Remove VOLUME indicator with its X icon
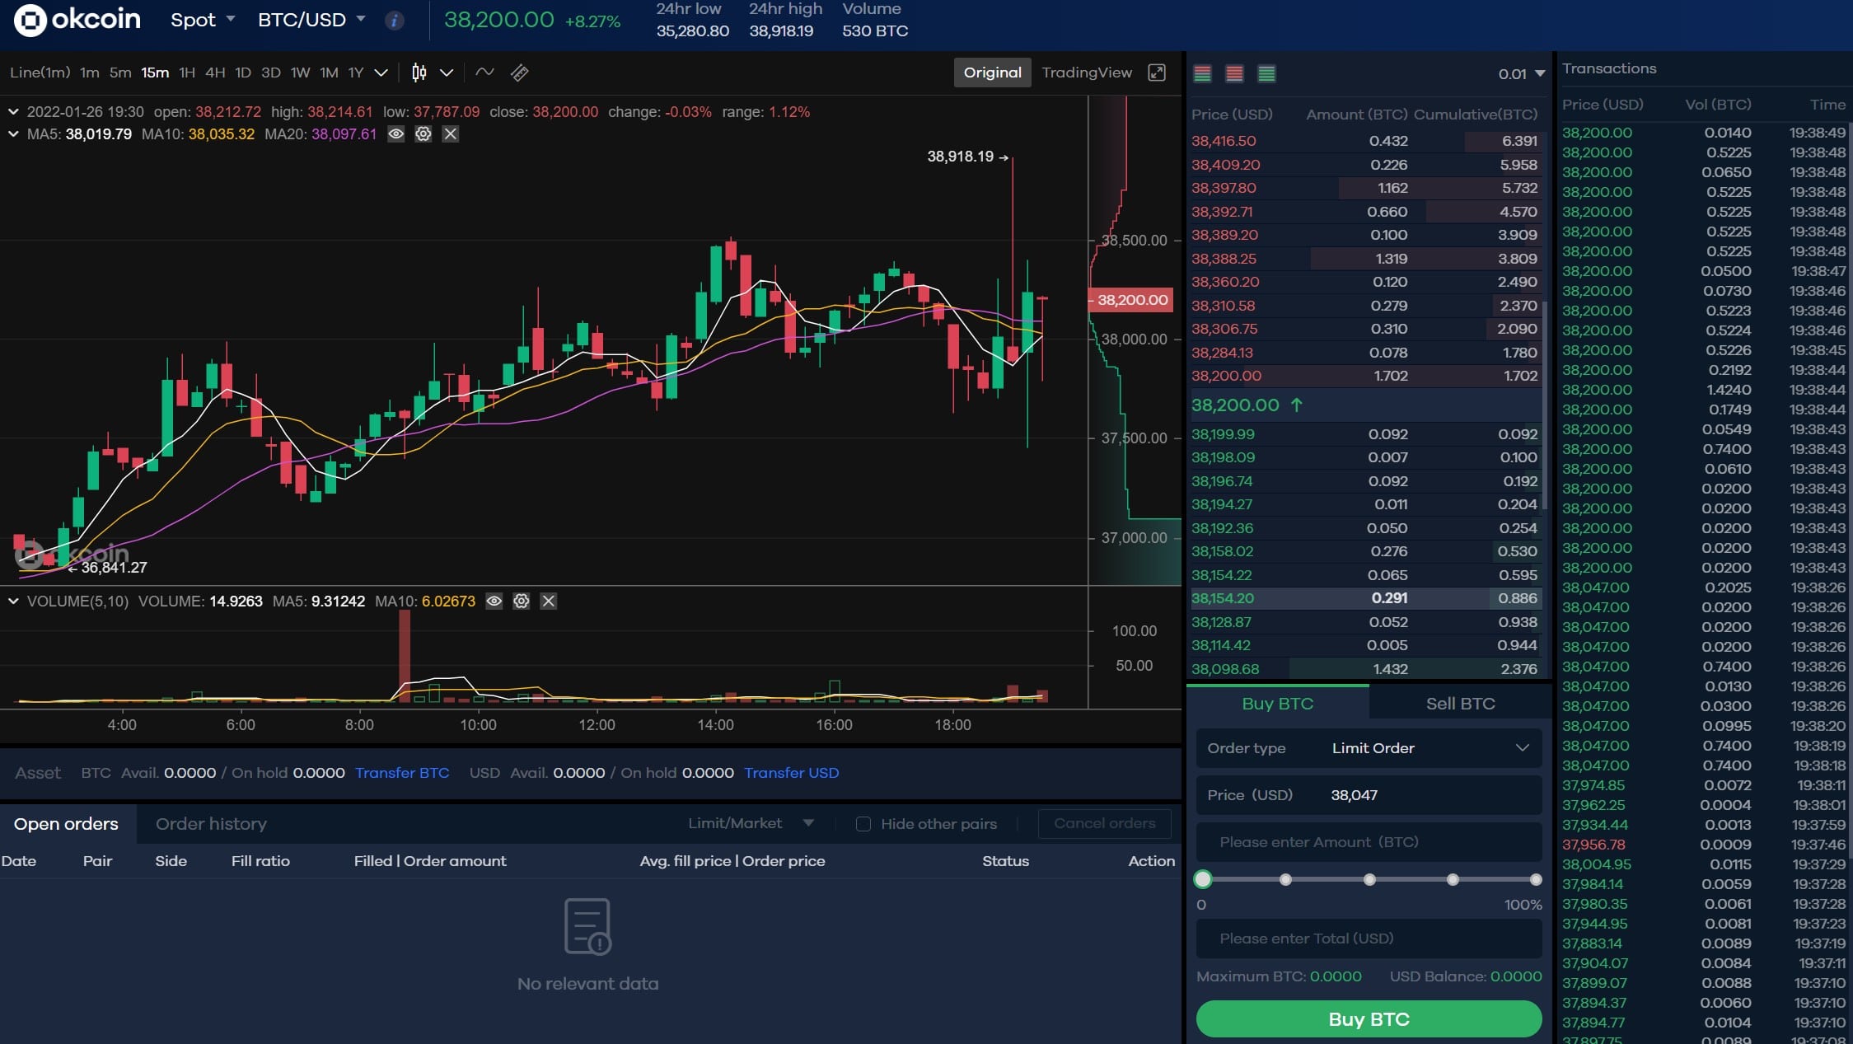 549,602
